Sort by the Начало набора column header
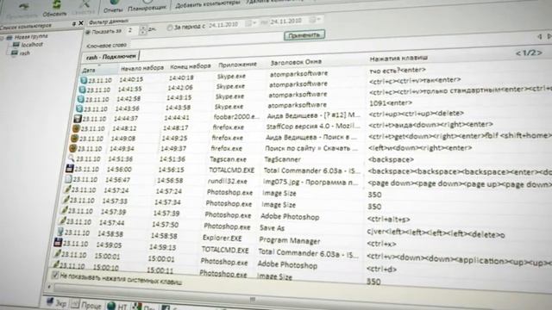The image size is (552, 310). coord(142,68)
